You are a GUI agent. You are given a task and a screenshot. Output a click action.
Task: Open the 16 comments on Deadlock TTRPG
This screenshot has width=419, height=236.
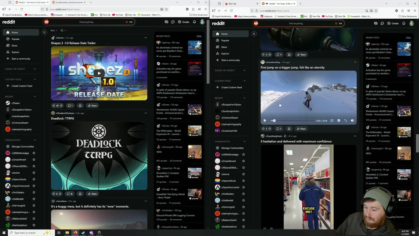[x=70, y=194]
